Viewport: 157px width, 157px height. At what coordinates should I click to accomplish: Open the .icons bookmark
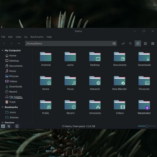pyautogui.click(x=10, y=112)
